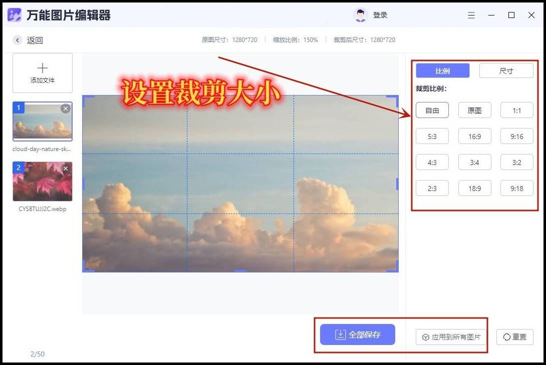Viewport: 546px width, 365px height.
Task: Select the 3:4 crop ratio
Action: tap(474, 162)
